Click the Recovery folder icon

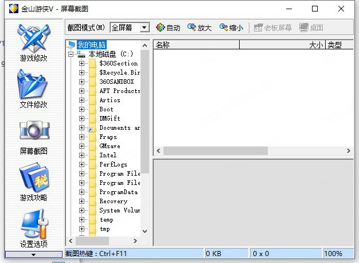point(92,201)
